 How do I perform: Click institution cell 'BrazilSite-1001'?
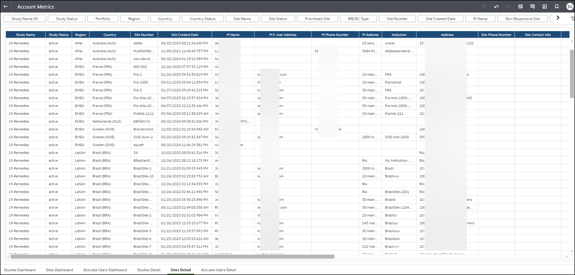[399, 191]
